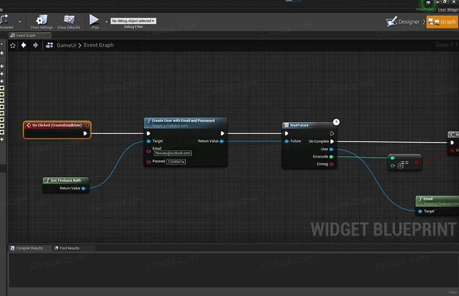This screenshot has height=296, width=459.
Task: Click the Play toolbar button
Action: pos(94,22)
